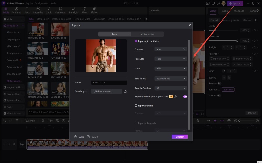Viewport: 262px width, 163px height.
Task: Expand the Taxa de bits dropdown
Action: pyautogui.click(x=170, y=78)
